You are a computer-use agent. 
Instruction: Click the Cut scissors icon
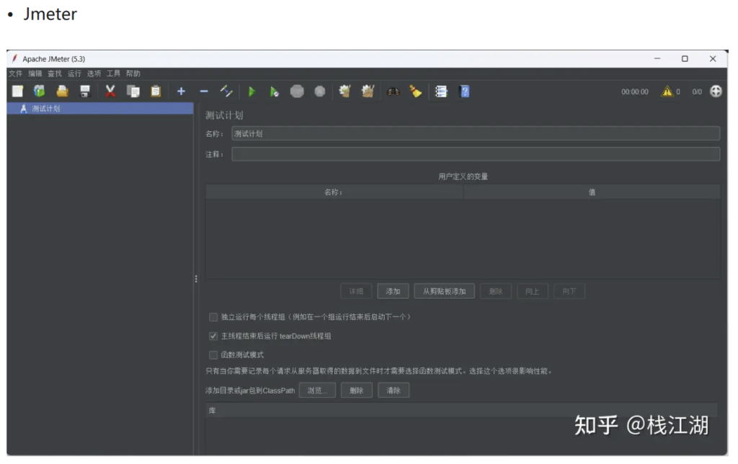pos(110,92)
